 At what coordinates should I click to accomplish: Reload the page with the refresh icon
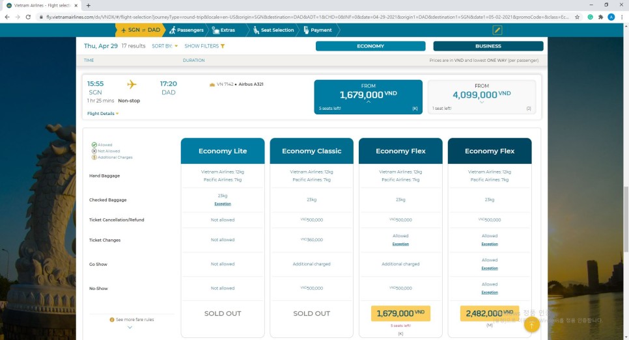[x=28, y=17]
